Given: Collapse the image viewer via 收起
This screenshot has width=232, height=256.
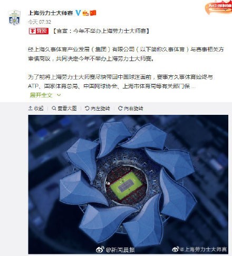Looking at the screenshot, I should [36, 108].
